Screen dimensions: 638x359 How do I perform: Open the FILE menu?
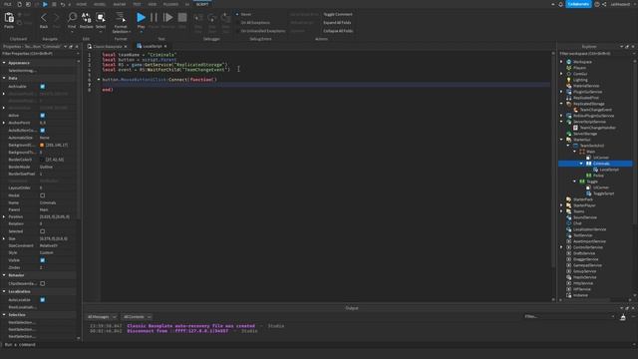(8, 4)
